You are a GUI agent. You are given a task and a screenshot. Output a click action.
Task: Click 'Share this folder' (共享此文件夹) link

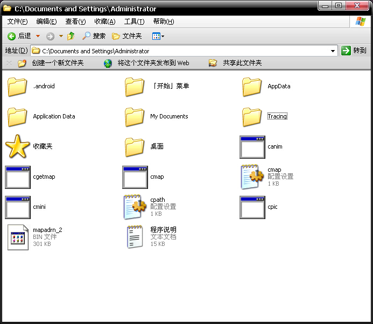click(242, 63)
